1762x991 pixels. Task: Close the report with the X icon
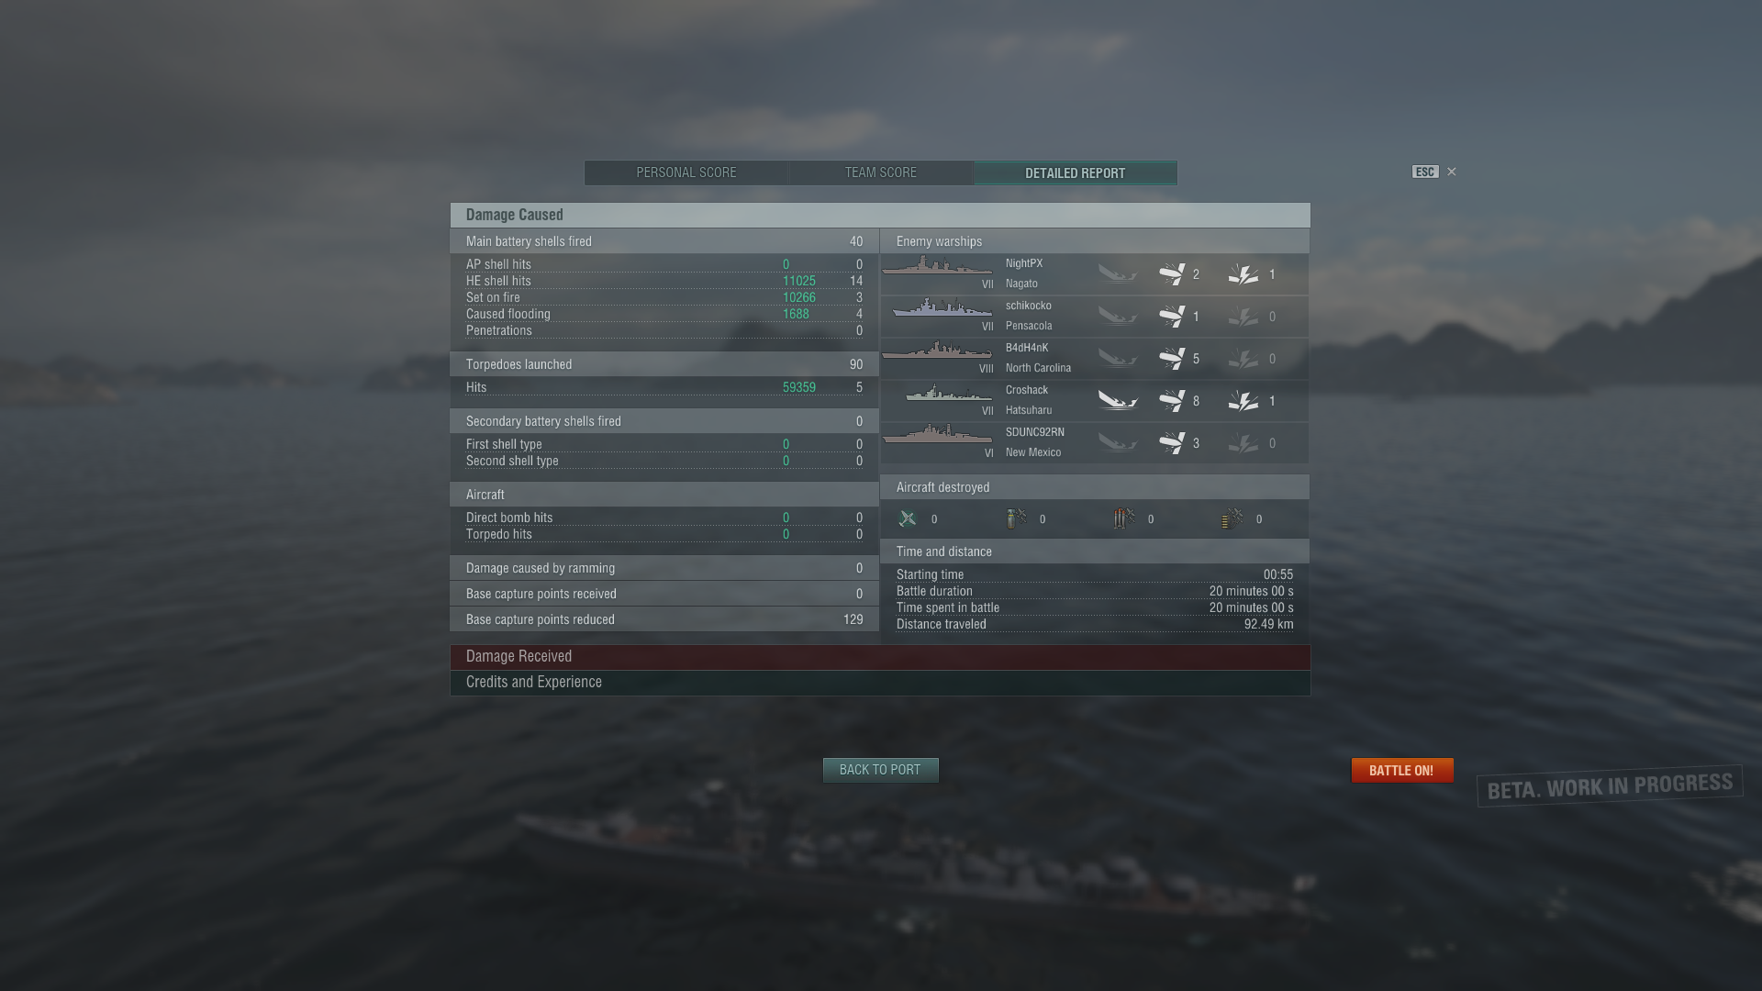click(x=1452, y=172)
